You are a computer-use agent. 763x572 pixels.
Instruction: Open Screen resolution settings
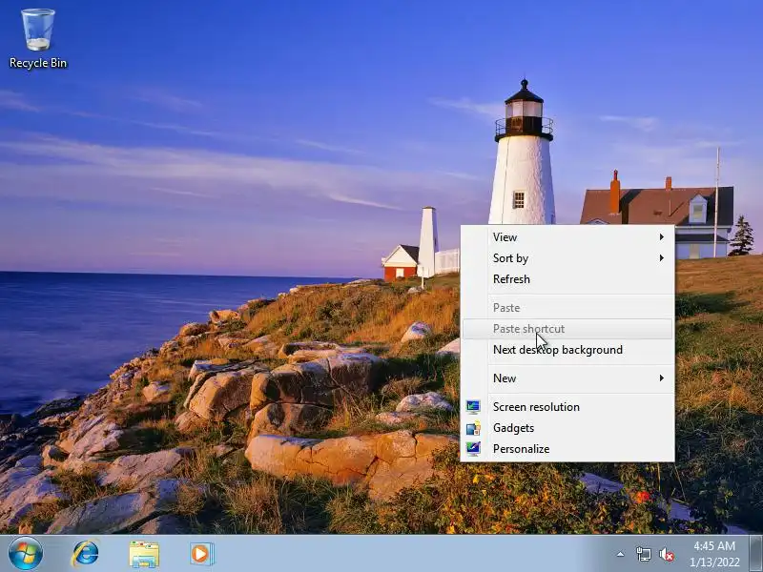point(567,407)
